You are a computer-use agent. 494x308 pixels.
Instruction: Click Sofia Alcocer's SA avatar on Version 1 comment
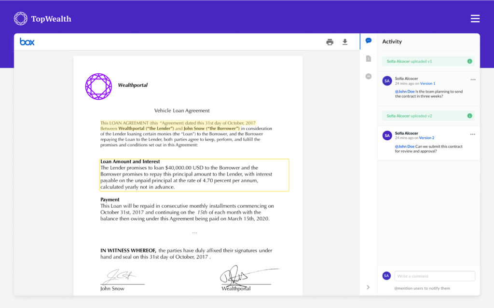(x=387, y=80)
